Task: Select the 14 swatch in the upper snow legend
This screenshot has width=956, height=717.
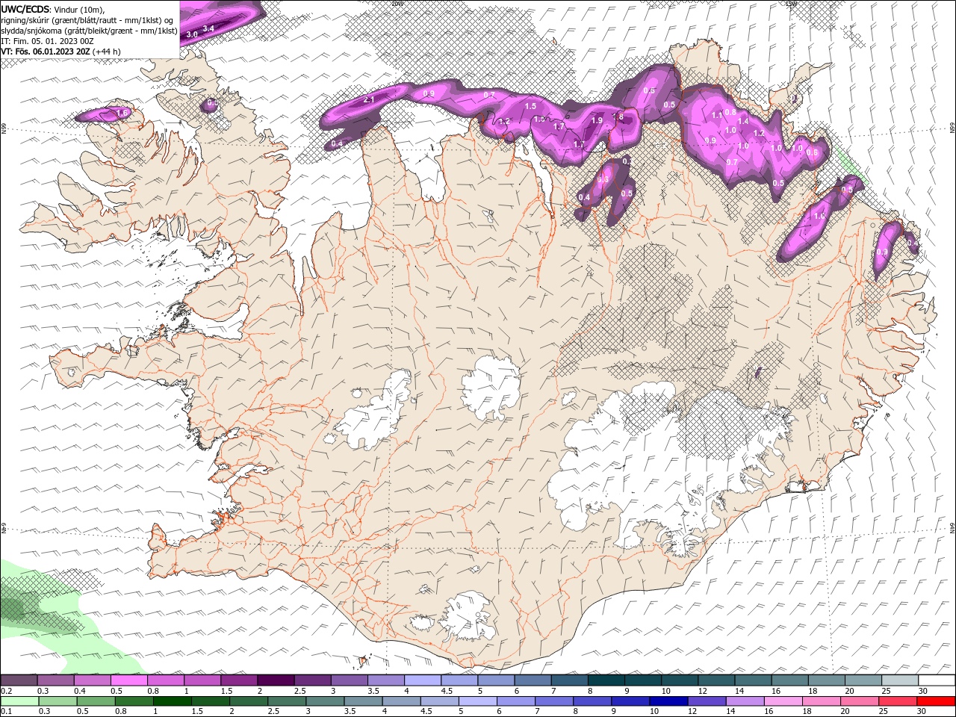Action: click(753, 680)
